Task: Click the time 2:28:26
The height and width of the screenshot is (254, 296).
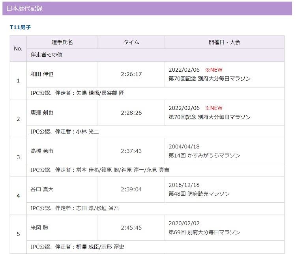Action: (131, 113)
